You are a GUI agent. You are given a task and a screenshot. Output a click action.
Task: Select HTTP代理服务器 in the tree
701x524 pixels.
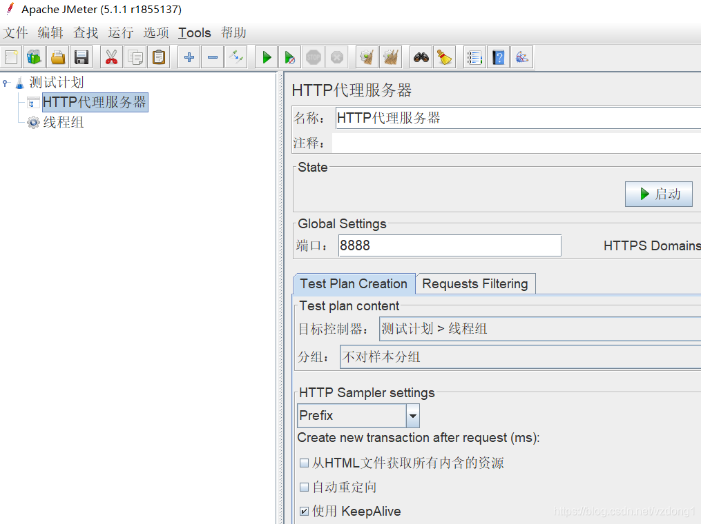coord(95,102)
